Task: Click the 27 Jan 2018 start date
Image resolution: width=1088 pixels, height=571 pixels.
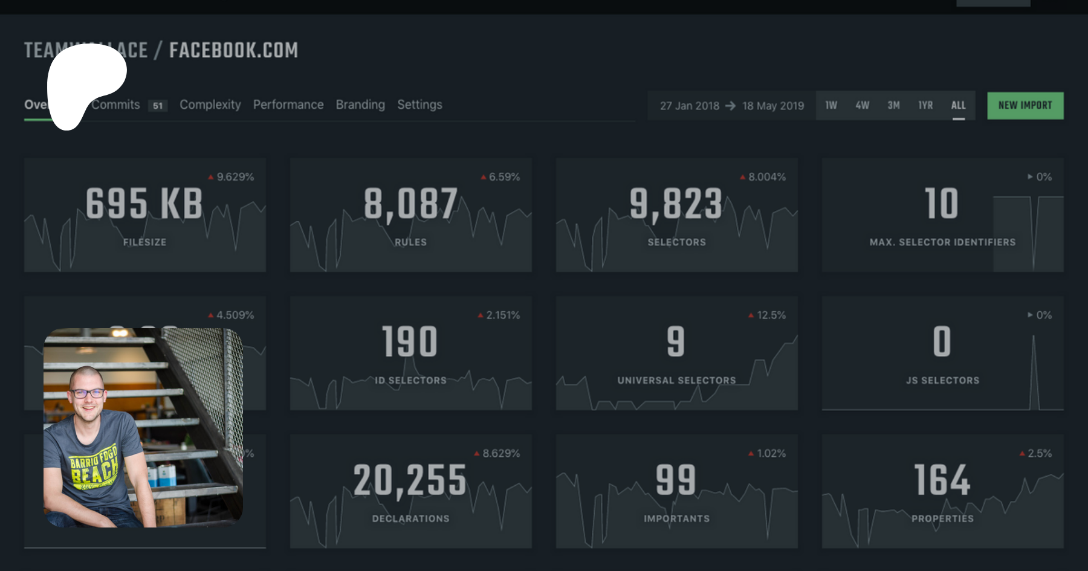Action: 689,106
